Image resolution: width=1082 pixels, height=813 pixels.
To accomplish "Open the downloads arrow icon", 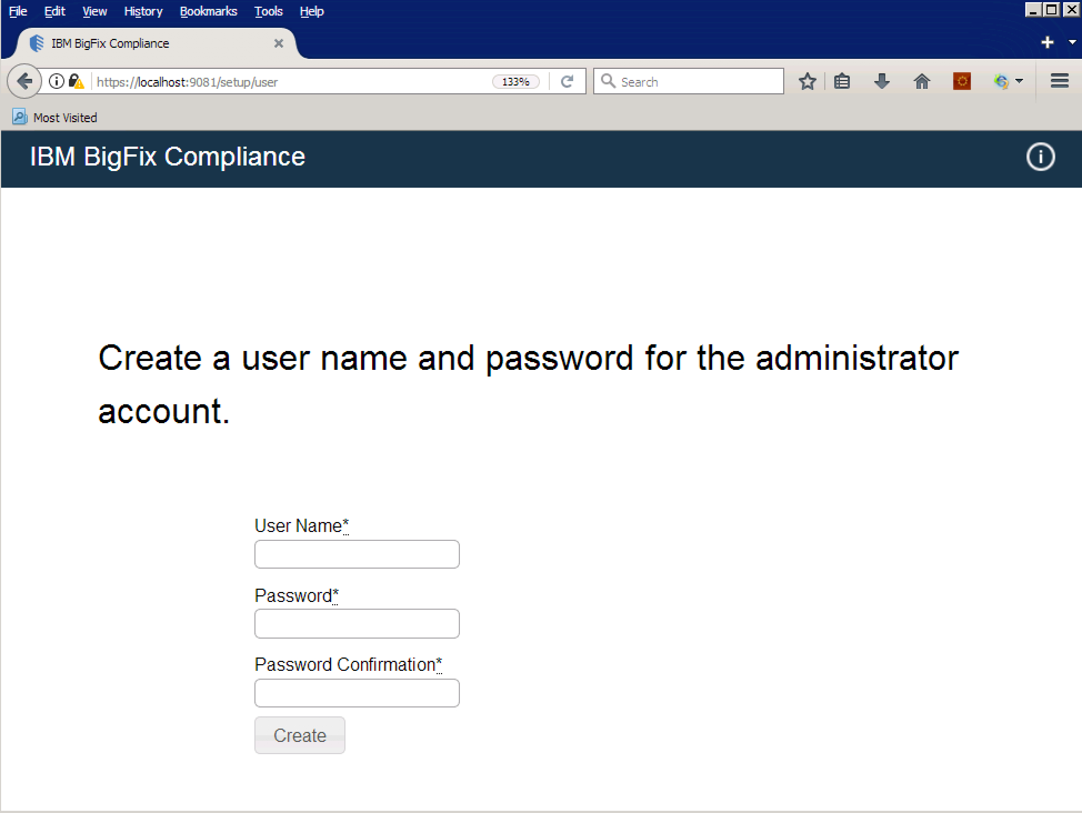I will (x=881, y=82).
